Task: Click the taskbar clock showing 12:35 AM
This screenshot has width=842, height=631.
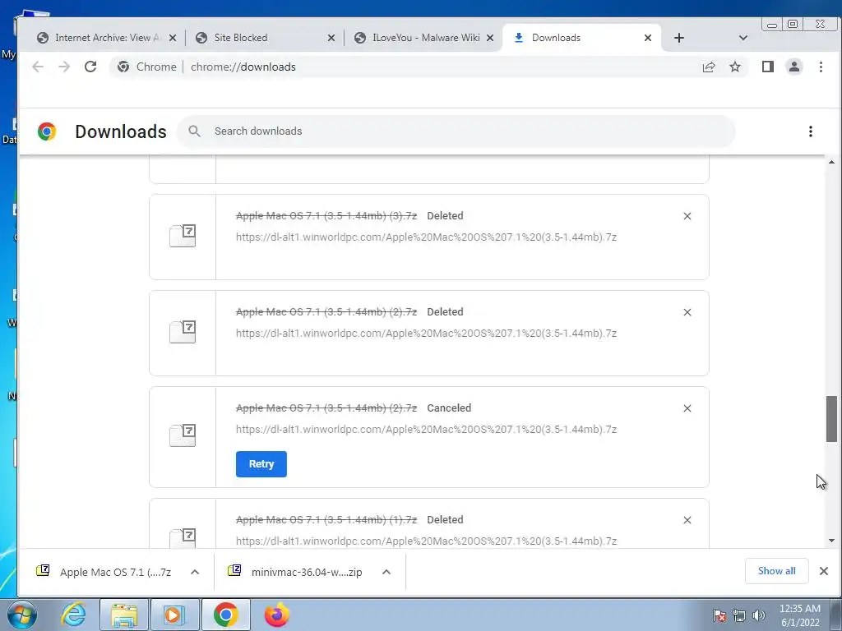Action: click(799, 615)
